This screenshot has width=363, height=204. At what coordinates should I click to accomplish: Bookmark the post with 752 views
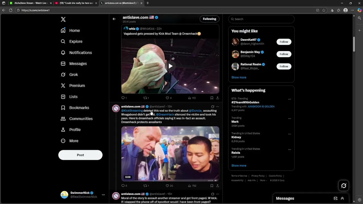(x=212, y=186)
